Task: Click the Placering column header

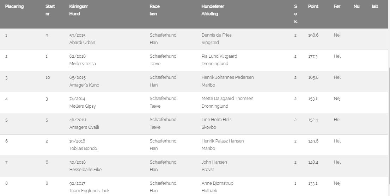Action: tap(14, 6)
